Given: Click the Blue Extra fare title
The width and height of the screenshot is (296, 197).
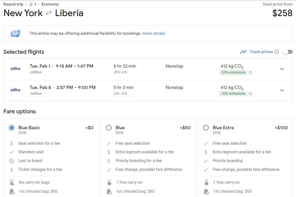Looking at the screenshot, I should 223,128.
